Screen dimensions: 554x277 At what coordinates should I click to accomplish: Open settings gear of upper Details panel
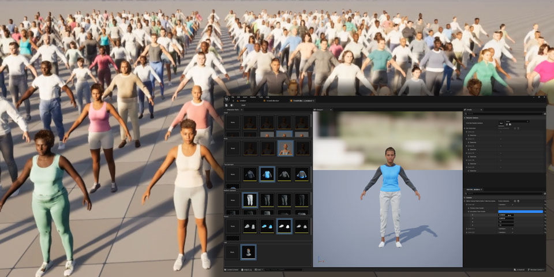[545, 114]
